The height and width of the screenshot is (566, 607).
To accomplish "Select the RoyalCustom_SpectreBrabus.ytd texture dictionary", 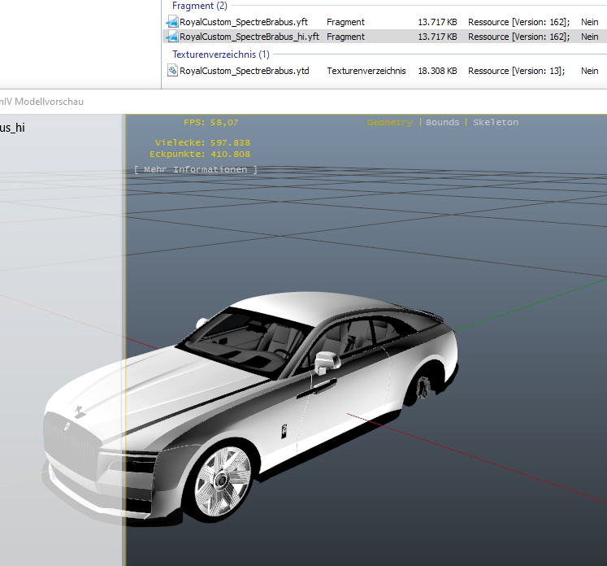I will (245, 71).
